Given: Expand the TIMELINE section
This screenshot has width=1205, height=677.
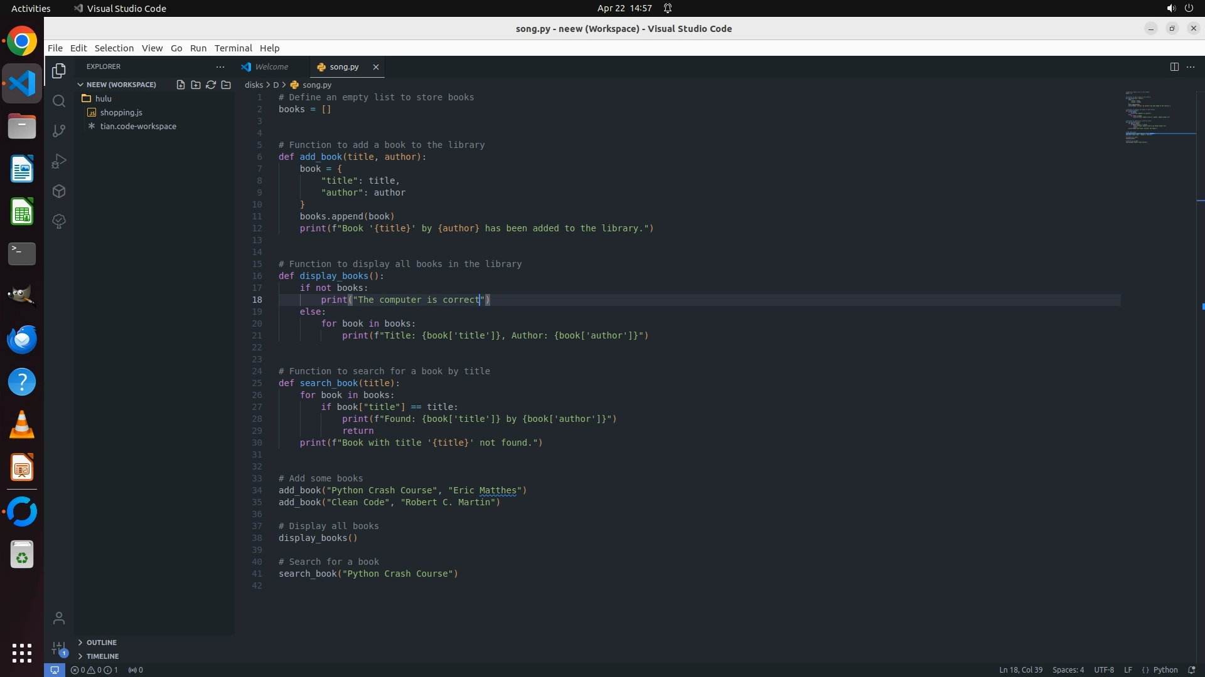Looking at the screenshot, I should pyautogui.click(x=102, y=656).
